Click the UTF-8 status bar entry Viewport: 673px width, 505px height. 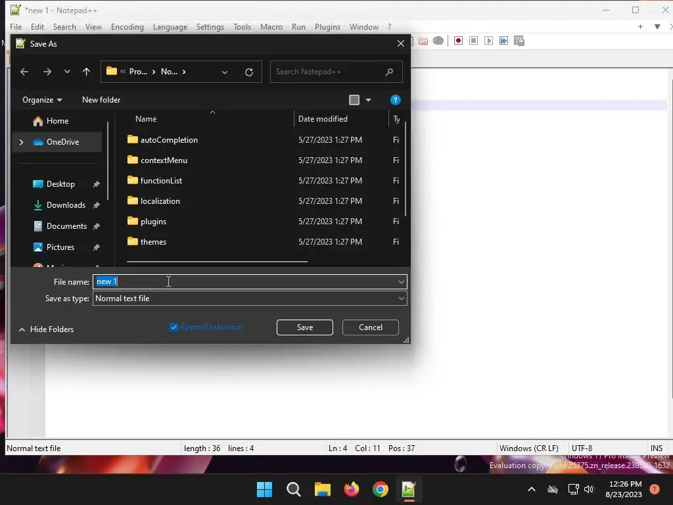[x=582, y=448]
